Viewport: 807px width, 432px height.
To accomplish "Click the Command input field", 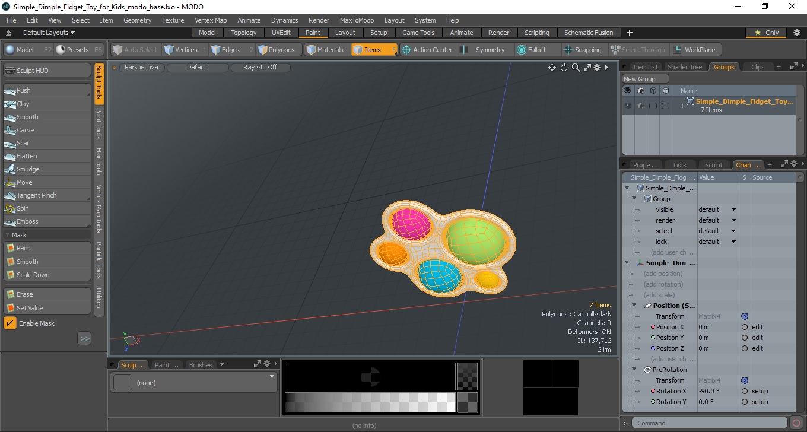I will point(710,423).
